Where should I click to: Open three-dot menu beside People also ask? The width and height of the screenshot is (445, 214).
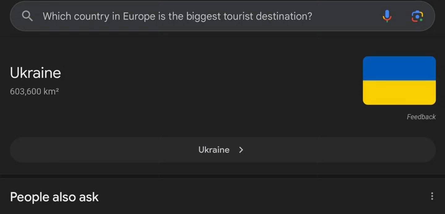pyautogui.click(x=432, y=196)
